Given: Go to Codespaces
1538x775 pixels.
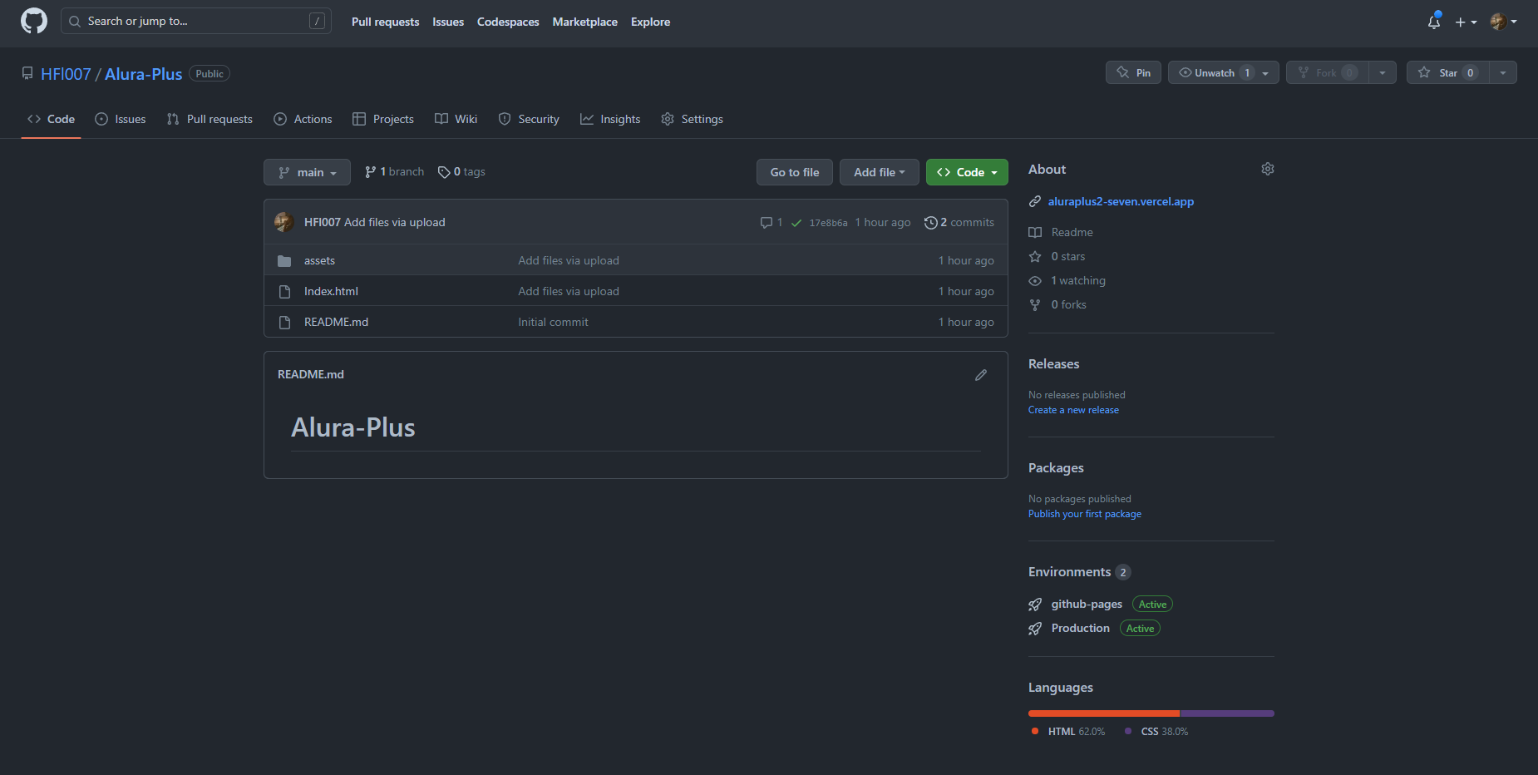Looking at the screenshot, I should [x=508, y=22].
